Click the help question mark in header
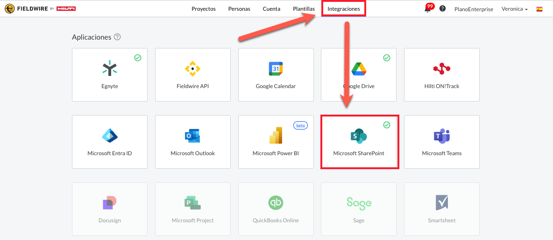The width and height of the screenshot is (553, 240). [442, 9]
